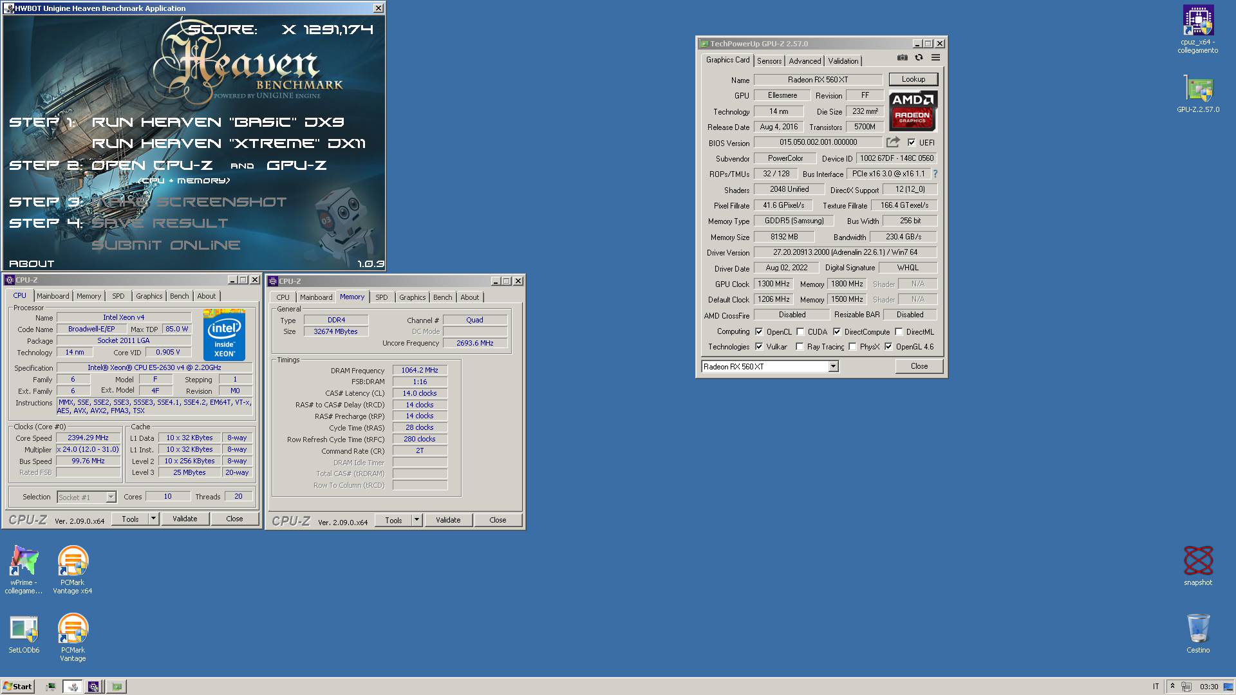The width and height of the screenshot is (1236, 695).
Task: Open the GPU-Z.2.57.0 desktop icon
Action: coord(1198,95)
